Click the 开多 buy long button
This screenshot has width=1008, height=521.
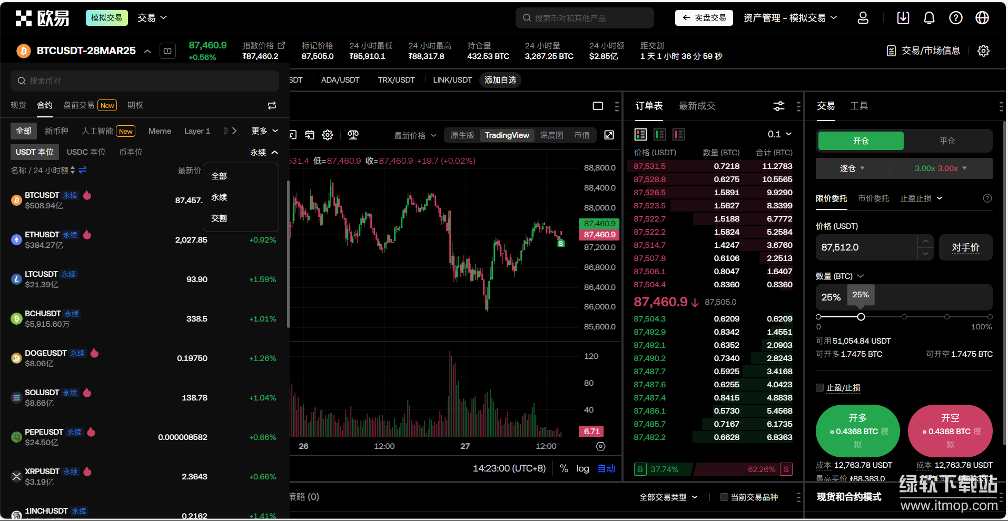857,430
